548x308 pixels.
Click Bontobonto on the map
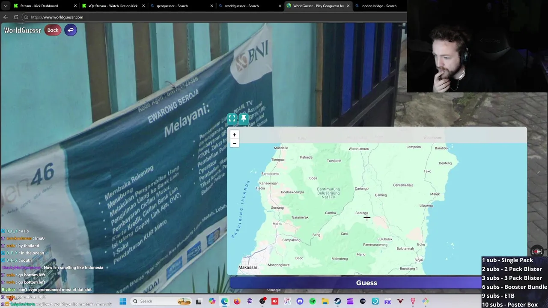click(x=270, y=174)
